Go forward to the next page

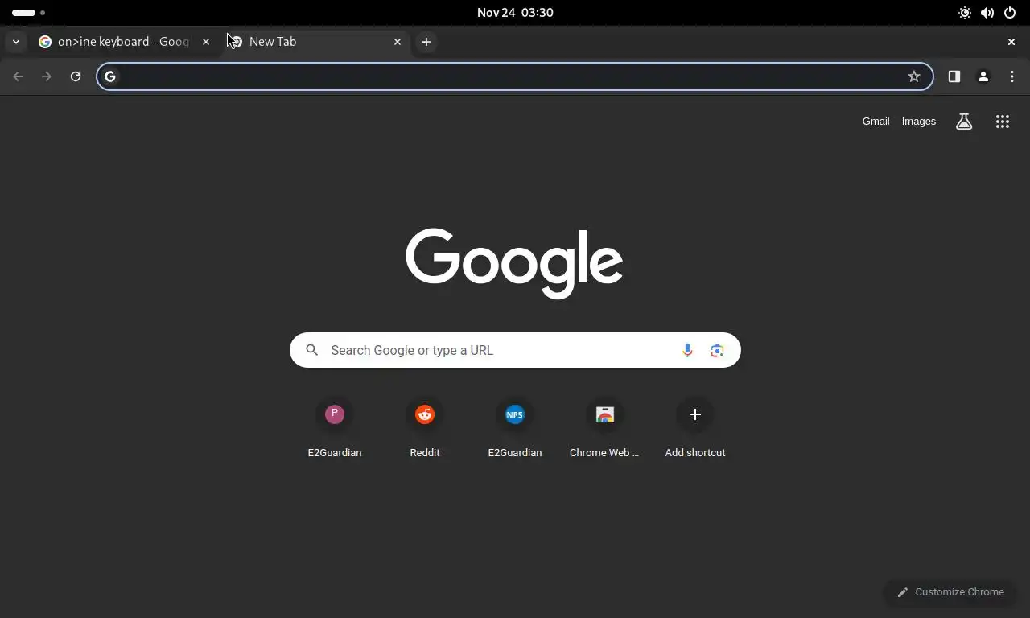pyautogui.click(x=47, y=76)
